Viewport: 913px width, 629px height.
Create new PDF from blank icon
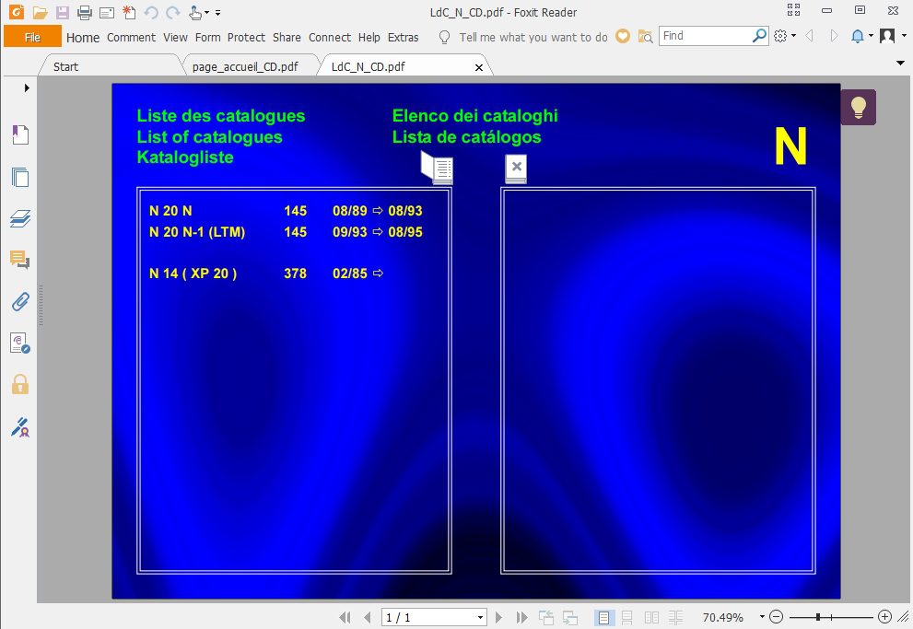click(129, 12)
